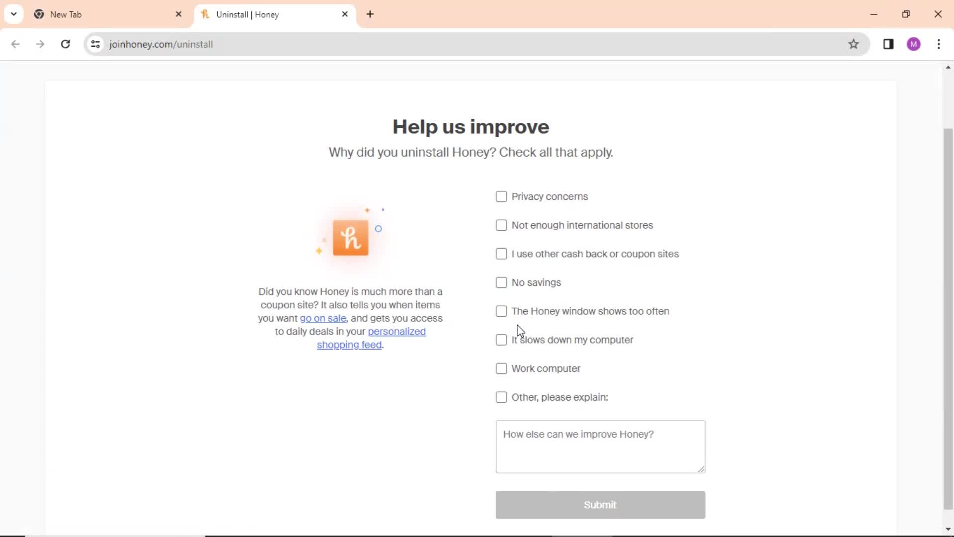The height and width of the screenshot is (537, 954).
Task: View site information icon in address bar
Action: pos(95,44)
